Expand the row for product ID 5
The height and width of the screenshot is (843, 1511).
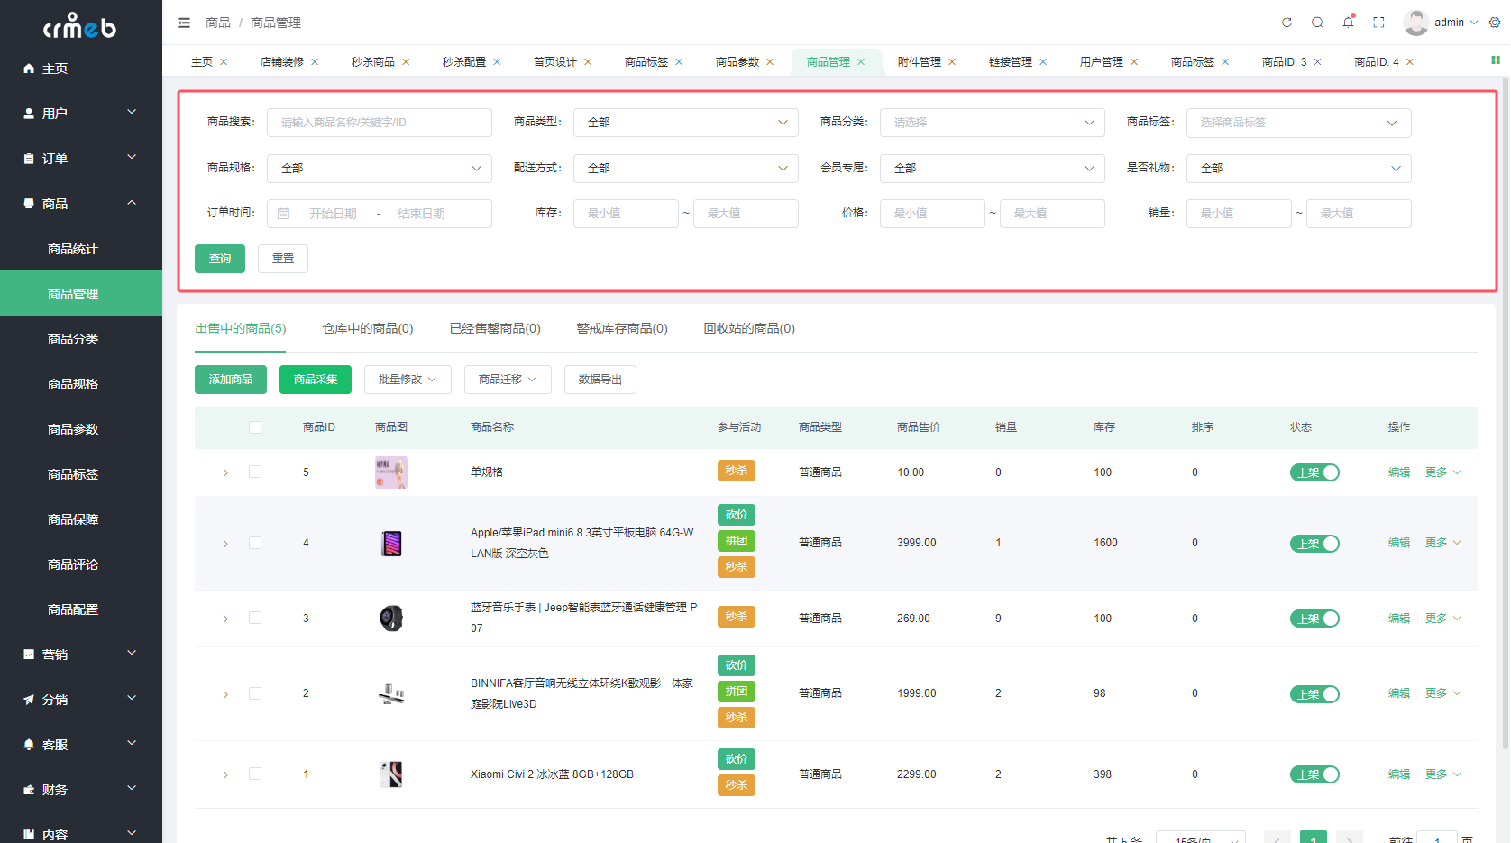(225, 472)
